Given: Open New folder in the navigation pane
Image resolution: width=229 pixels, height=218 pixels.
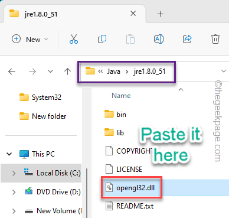Looking at the screenshot, I should coord(43,116).
